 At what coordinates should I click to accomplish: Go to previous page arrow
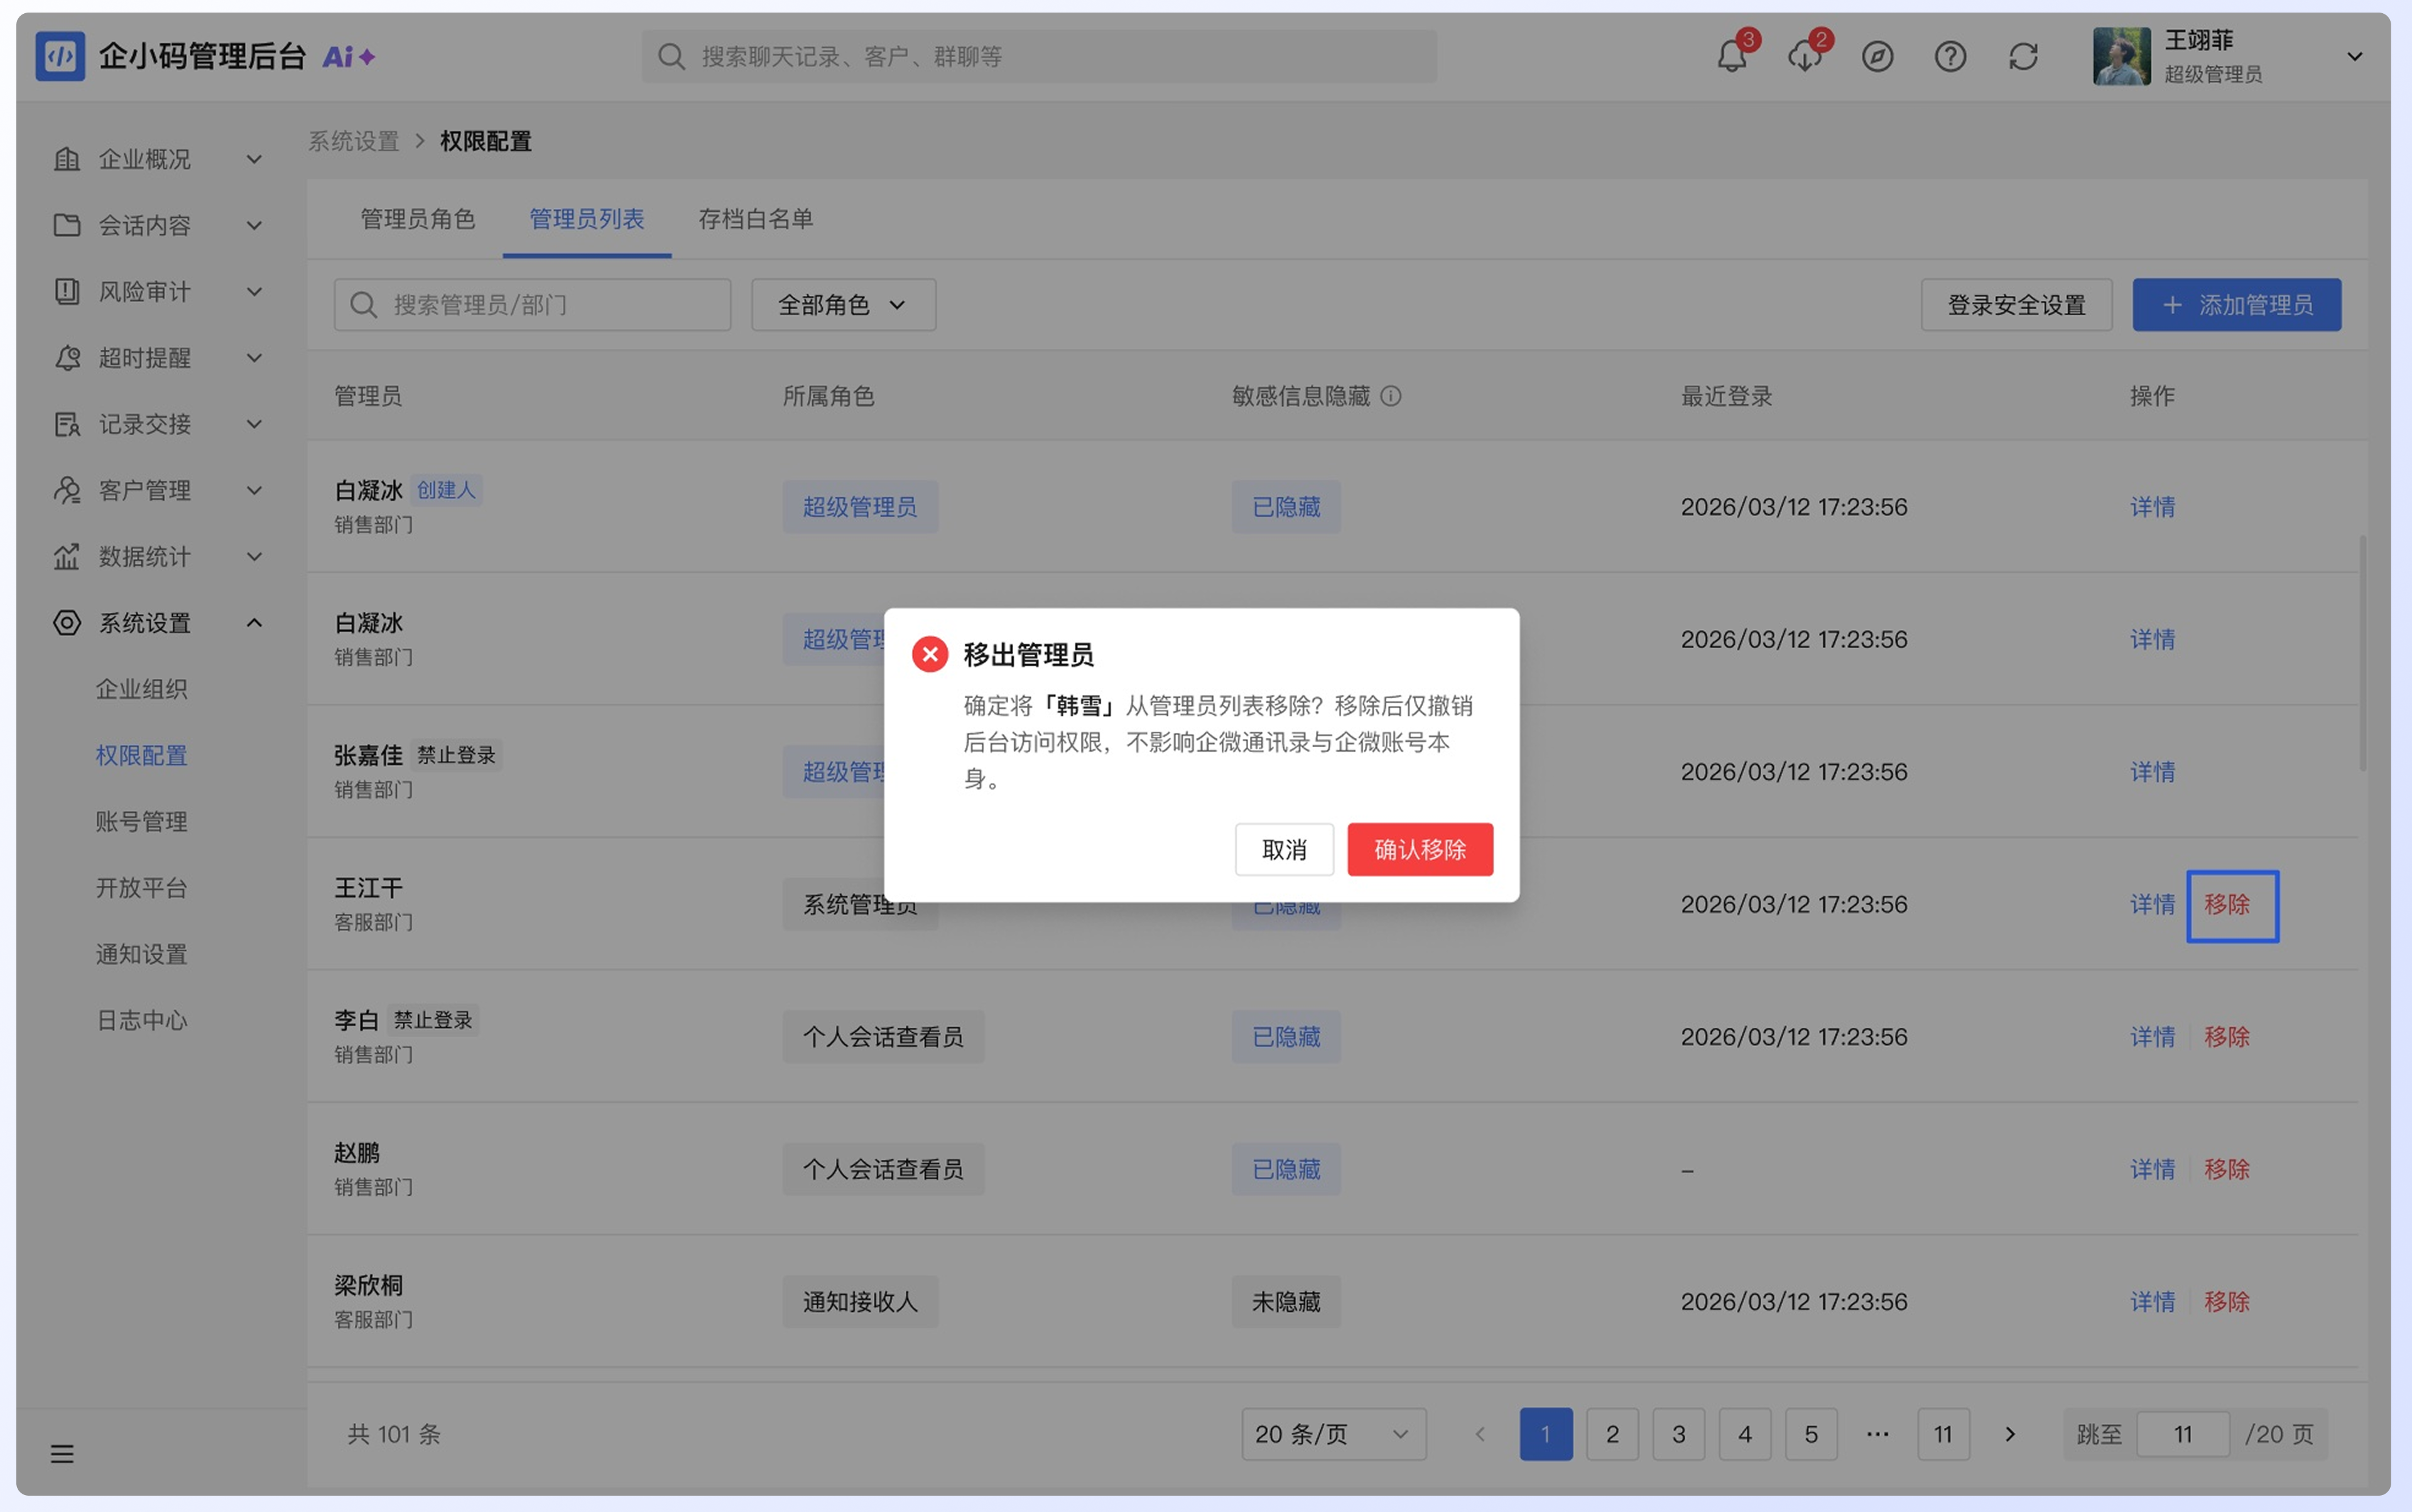(1480, 1435)
